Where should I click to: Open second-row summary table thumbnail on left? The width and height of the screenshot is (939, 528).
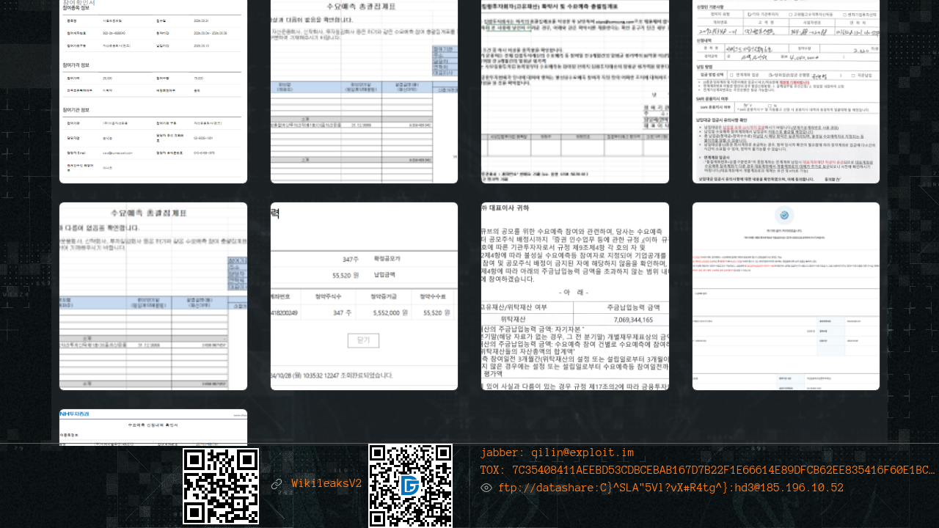coord(153,296)
